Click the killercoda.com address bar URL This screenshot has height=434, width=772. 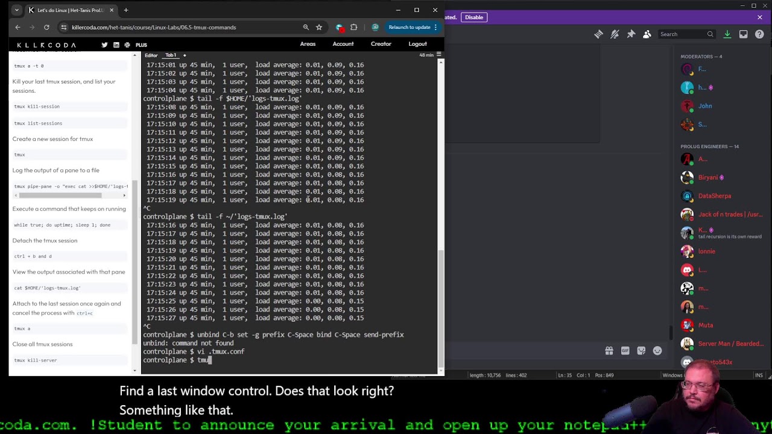coord(154,27)
